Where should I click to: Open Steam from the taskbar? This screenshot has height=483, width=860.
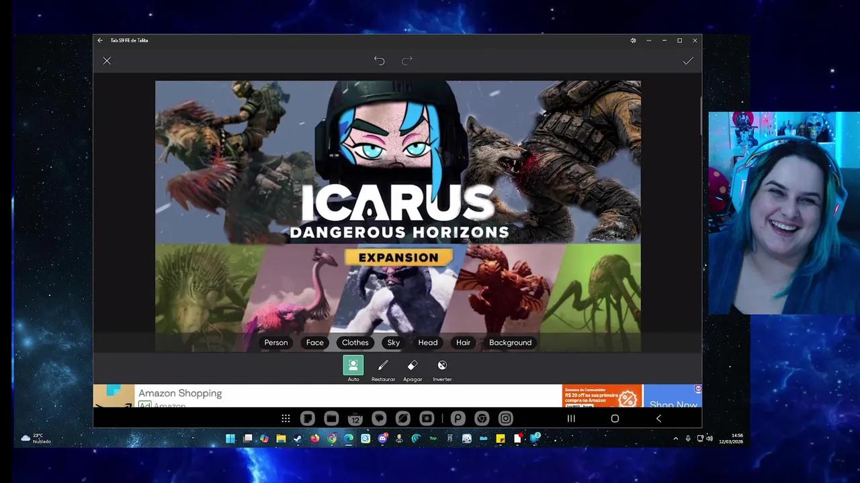(x=298, y=439)
